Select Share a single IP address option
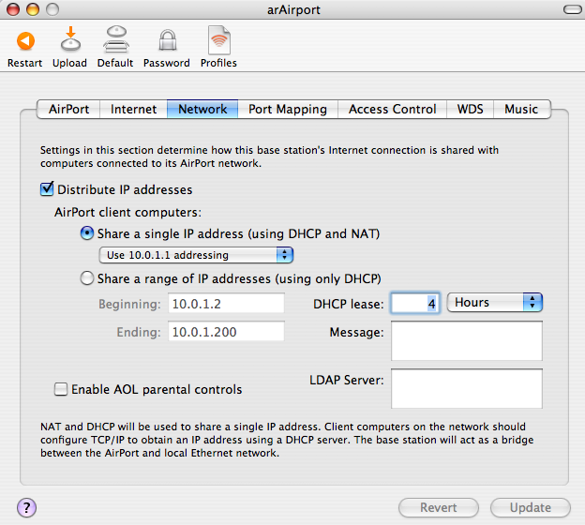Screen dimensions: 585x525 click(86, 233)
